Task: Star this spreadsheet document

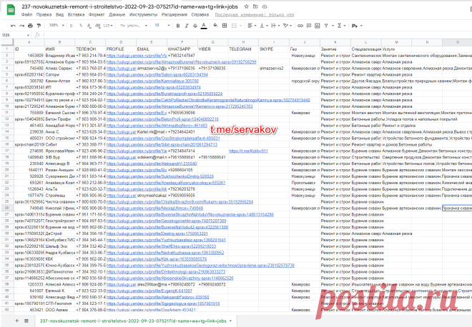Action: (x=247, y=6)
